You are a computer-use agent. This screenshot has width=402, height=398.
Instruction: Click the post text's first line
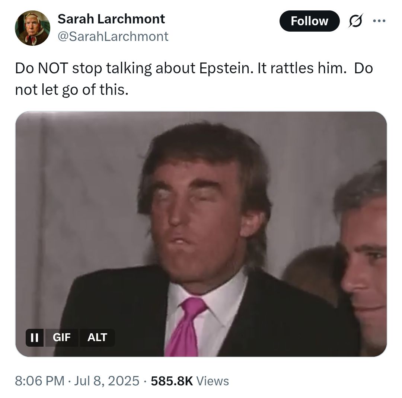click(x=194, y=68)
